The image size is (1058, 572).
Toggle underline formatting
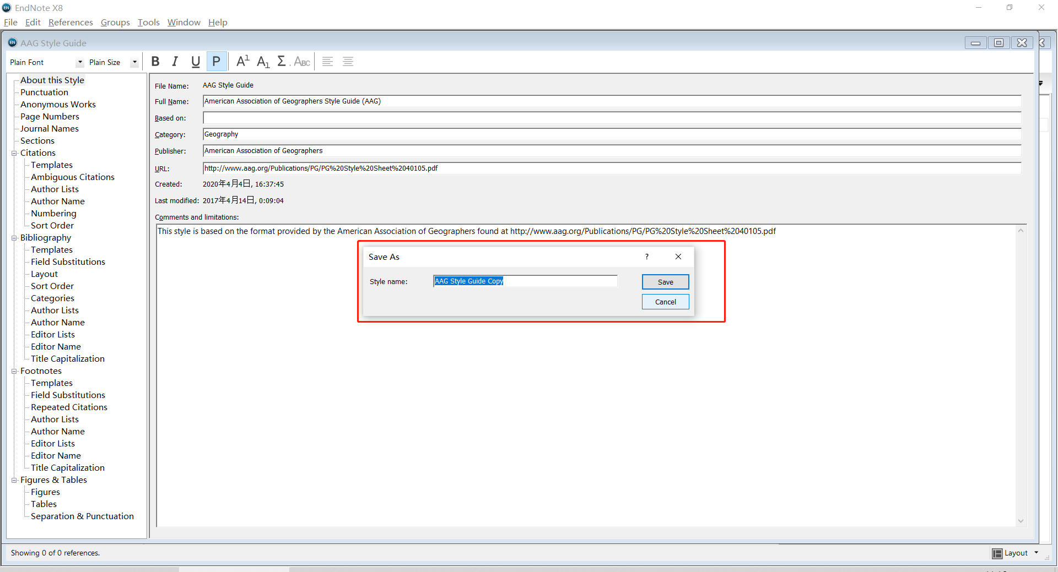point(196,62)
